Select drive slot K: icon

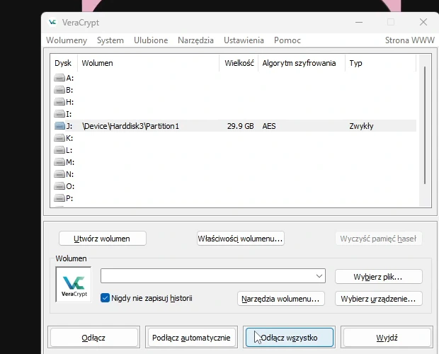coord(59,138)
